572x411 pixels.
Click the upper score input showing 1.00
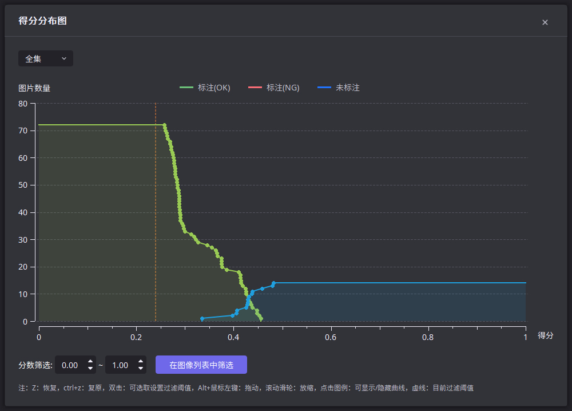[121, 365]
